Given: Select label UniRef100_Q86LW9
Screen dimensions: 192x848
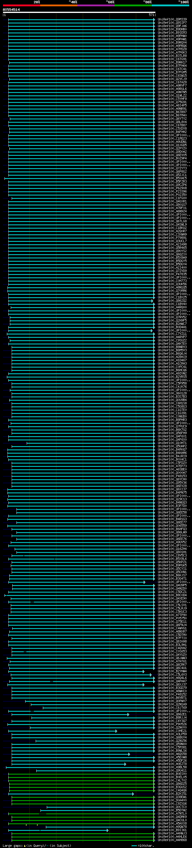Looking at the screenshot, I should tap(172, 532).
